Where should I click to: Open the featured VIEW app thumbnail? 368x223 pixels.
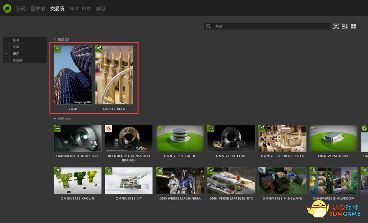click(73, 75)
